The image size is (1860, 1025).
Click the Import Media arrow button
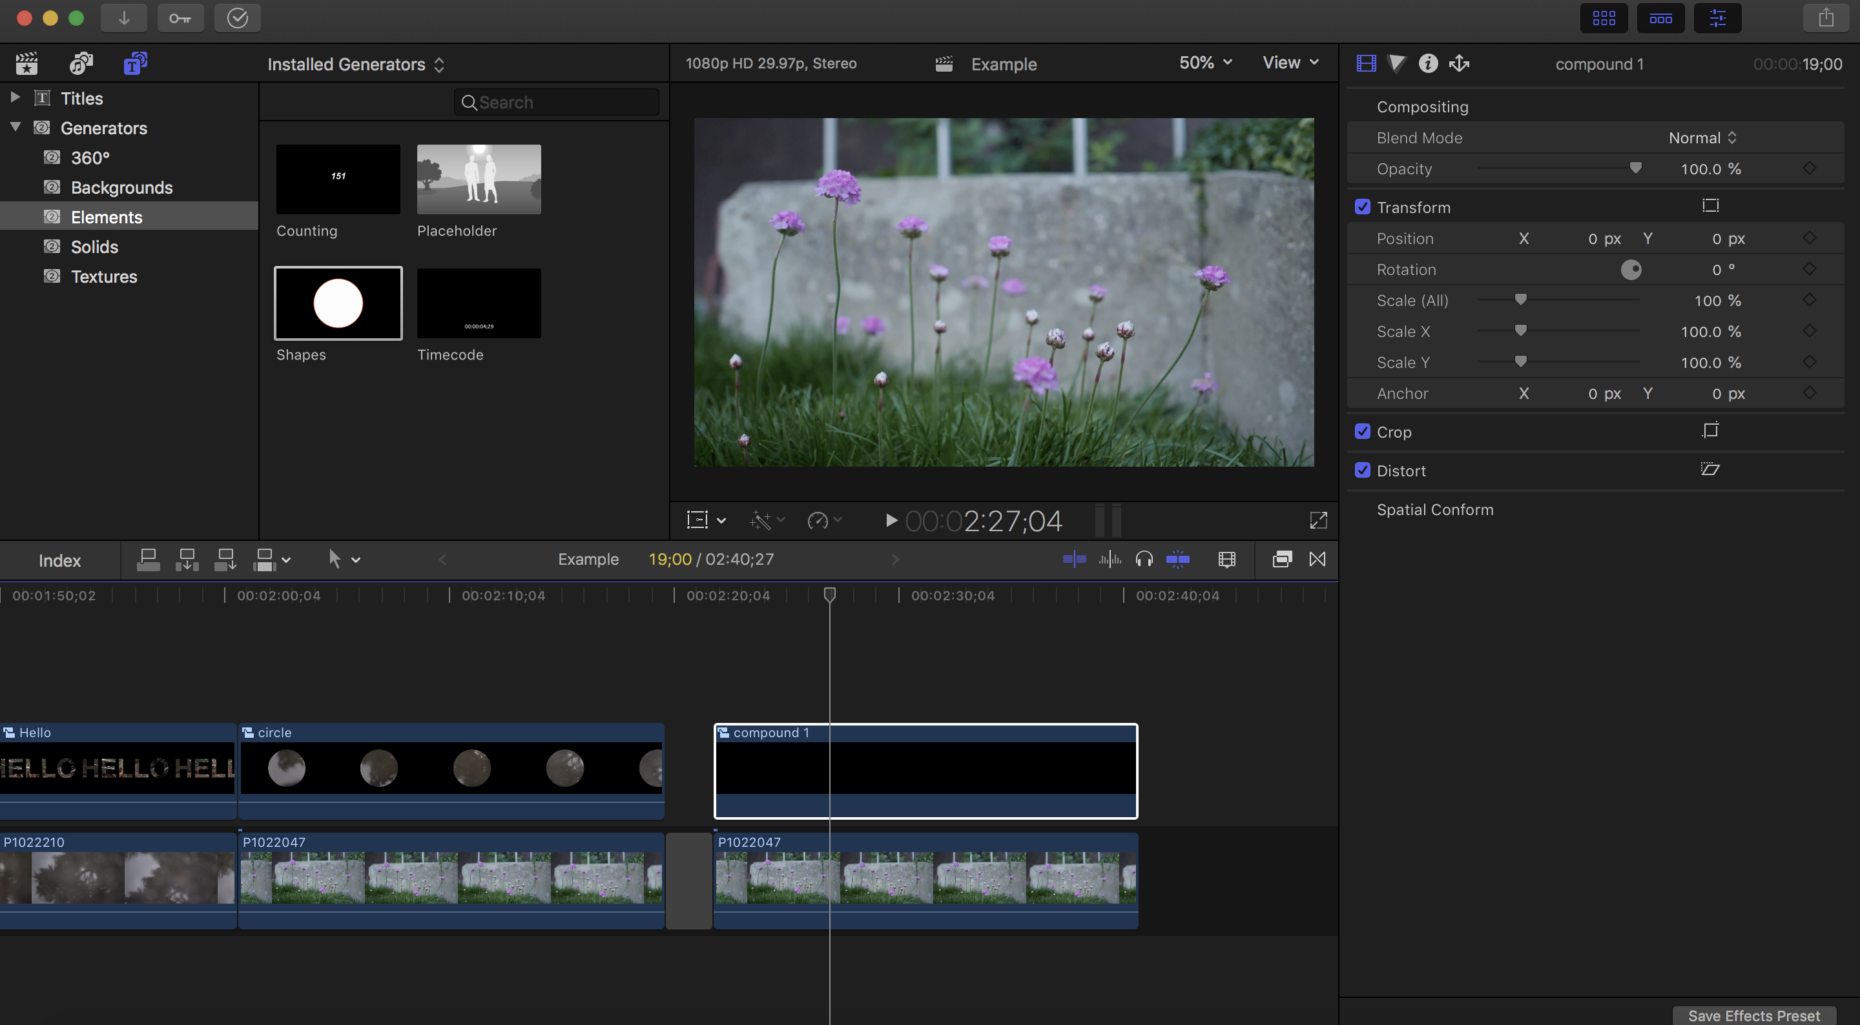click(x=123, y=18)
